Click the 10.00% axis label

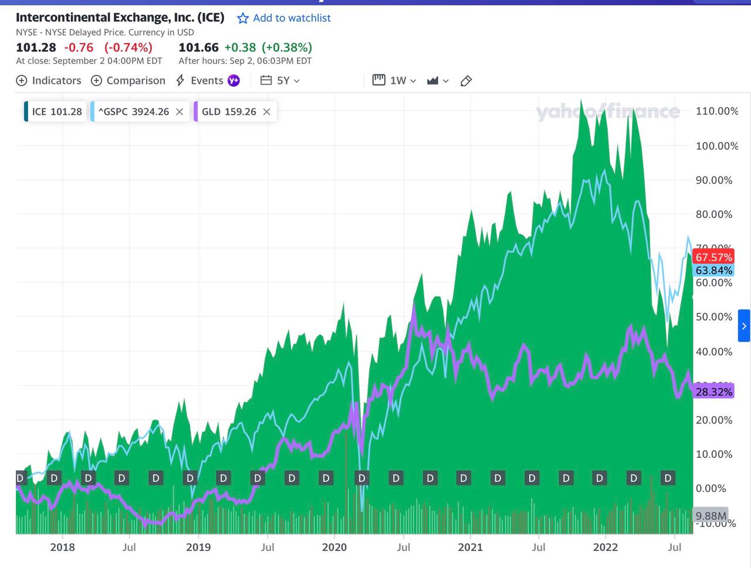(714, 454)
